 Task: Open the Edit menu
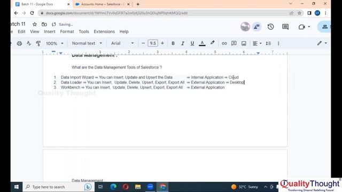21,31
